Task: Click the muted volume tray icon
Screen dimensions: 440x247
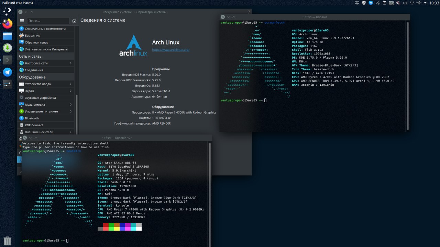Action: tap(399, 3)
